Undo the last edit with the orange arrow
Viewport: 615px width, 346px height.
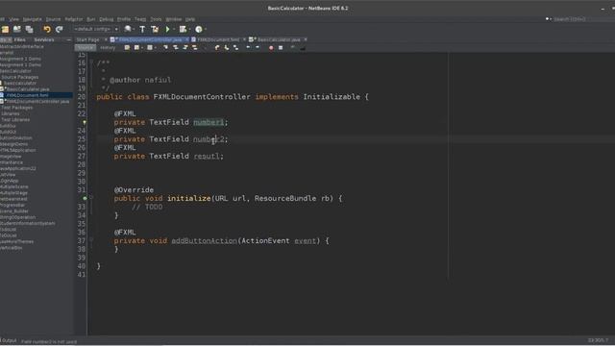(x=47, y=30)
